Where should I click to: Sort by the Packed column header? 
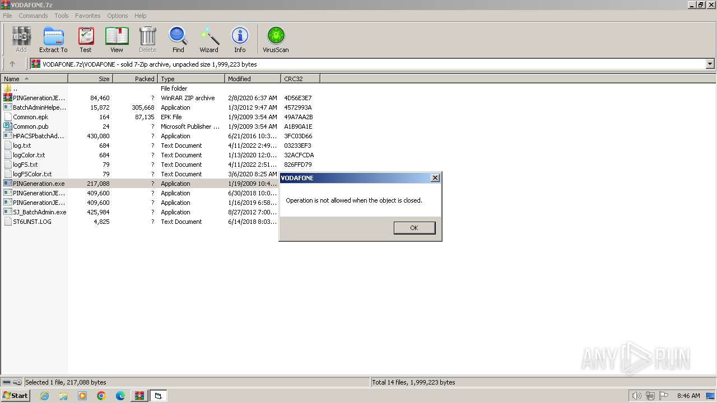click(135, 79)
